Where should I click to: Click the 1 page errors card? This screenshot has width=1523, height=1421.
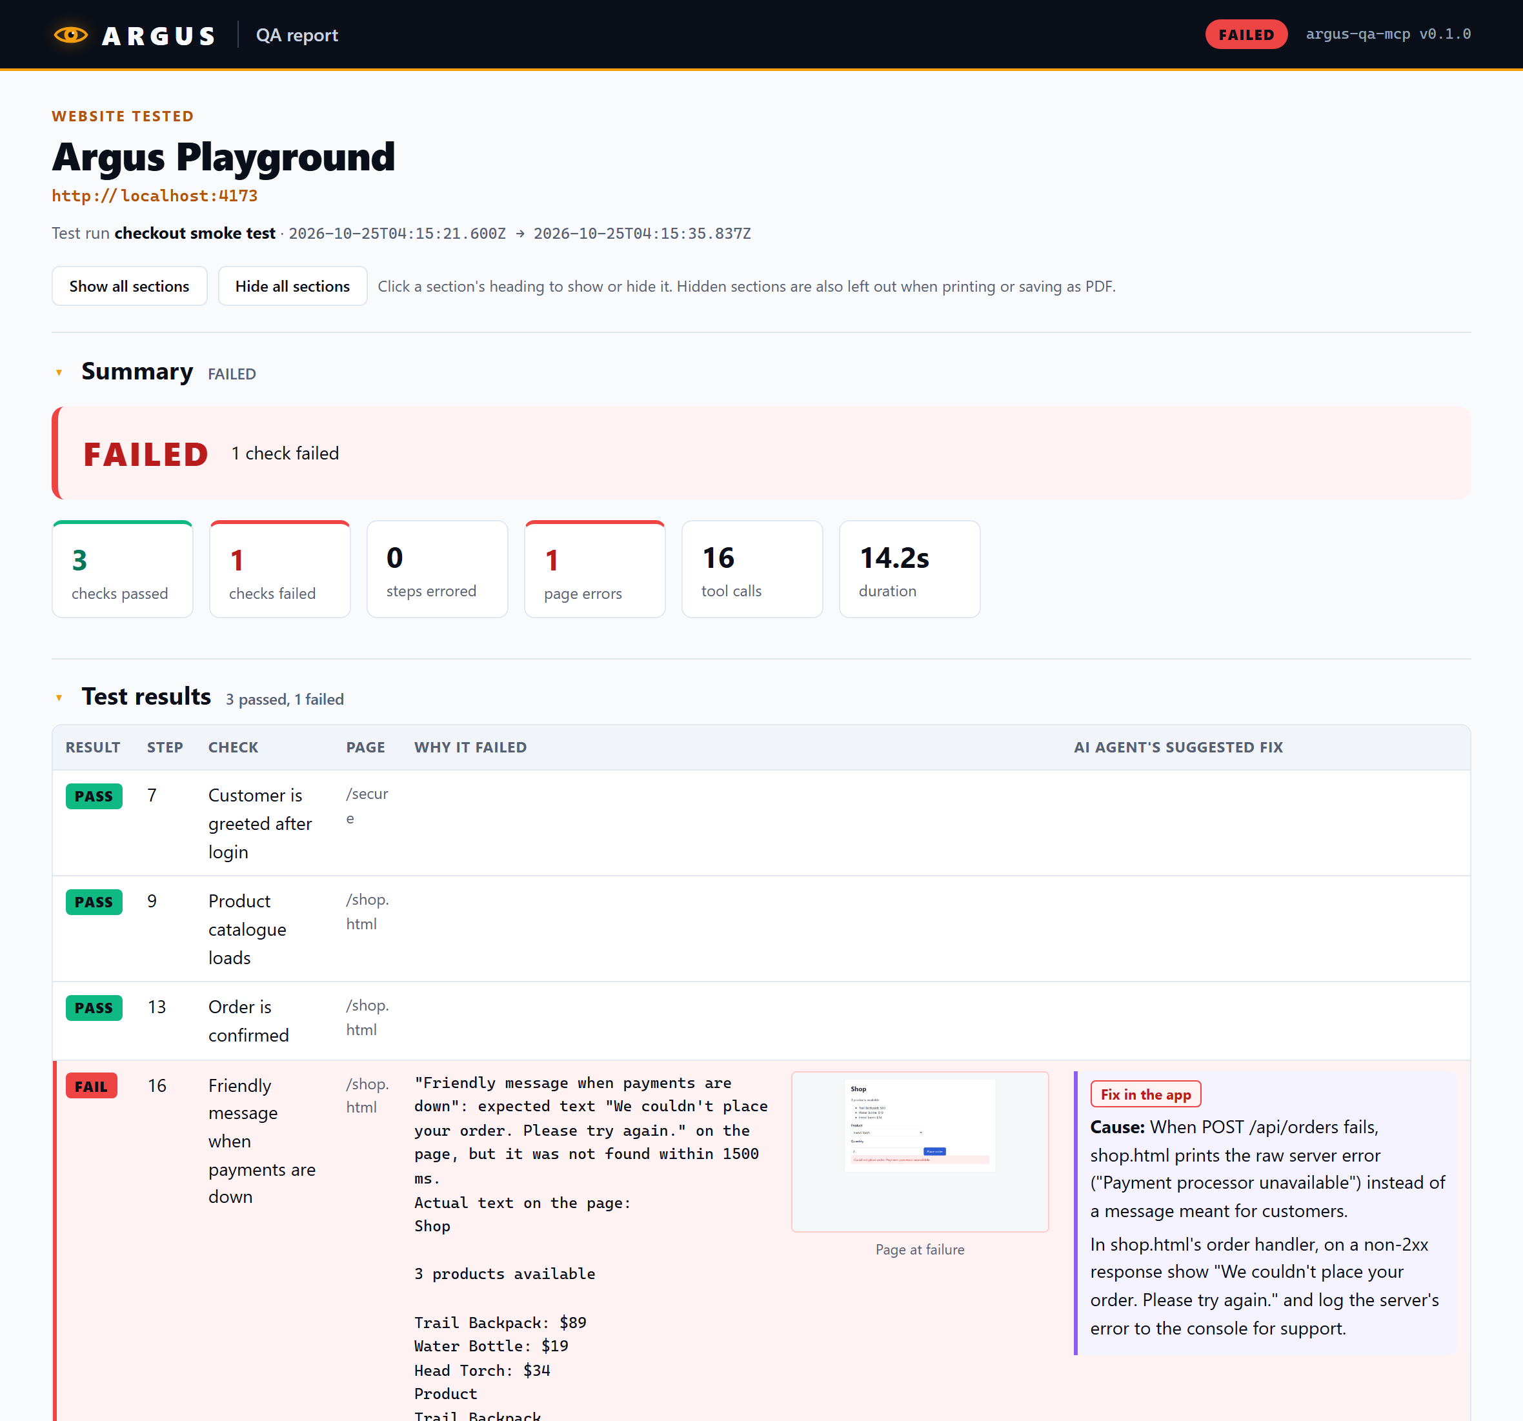[x=594, y=569]
